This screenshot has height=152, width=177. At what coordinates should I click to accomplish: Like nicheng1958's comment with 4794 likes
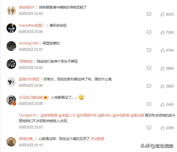coord(163,50)
